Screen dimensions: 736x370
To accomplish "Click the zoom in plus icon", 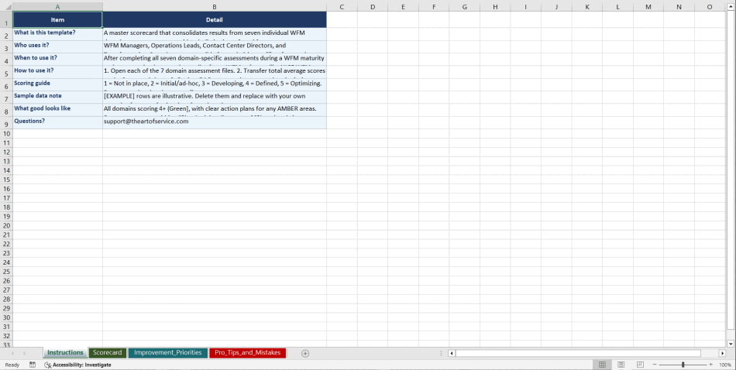I will pyautogui.click(x=710, y=365).
